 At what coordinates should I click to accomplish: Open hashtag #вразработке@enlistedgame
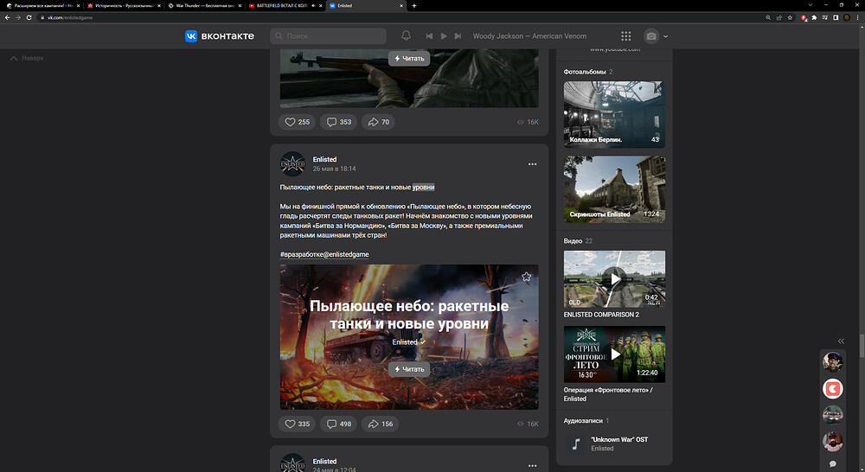click(x=324, y=254)
